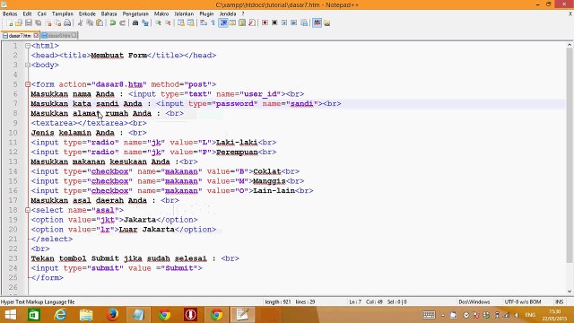Save the current file with the Save icon

pos(29,22)
